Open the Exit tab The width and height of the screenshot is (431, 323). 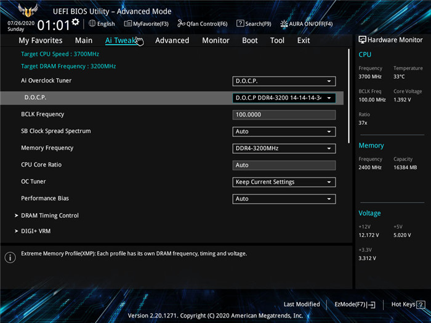coord(304,41)
